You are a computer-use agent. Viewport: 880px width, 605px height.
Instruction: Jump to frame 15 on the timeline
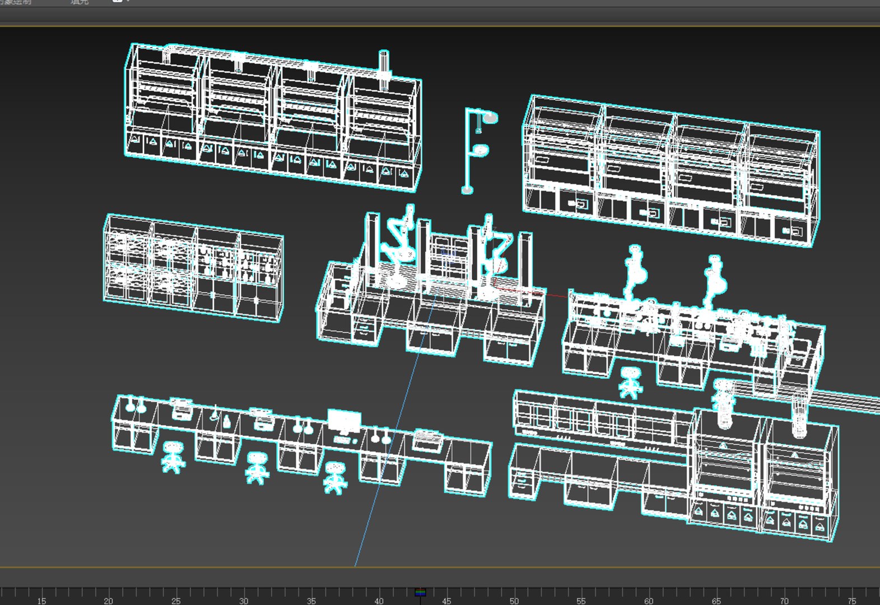(x=41, y=601)
